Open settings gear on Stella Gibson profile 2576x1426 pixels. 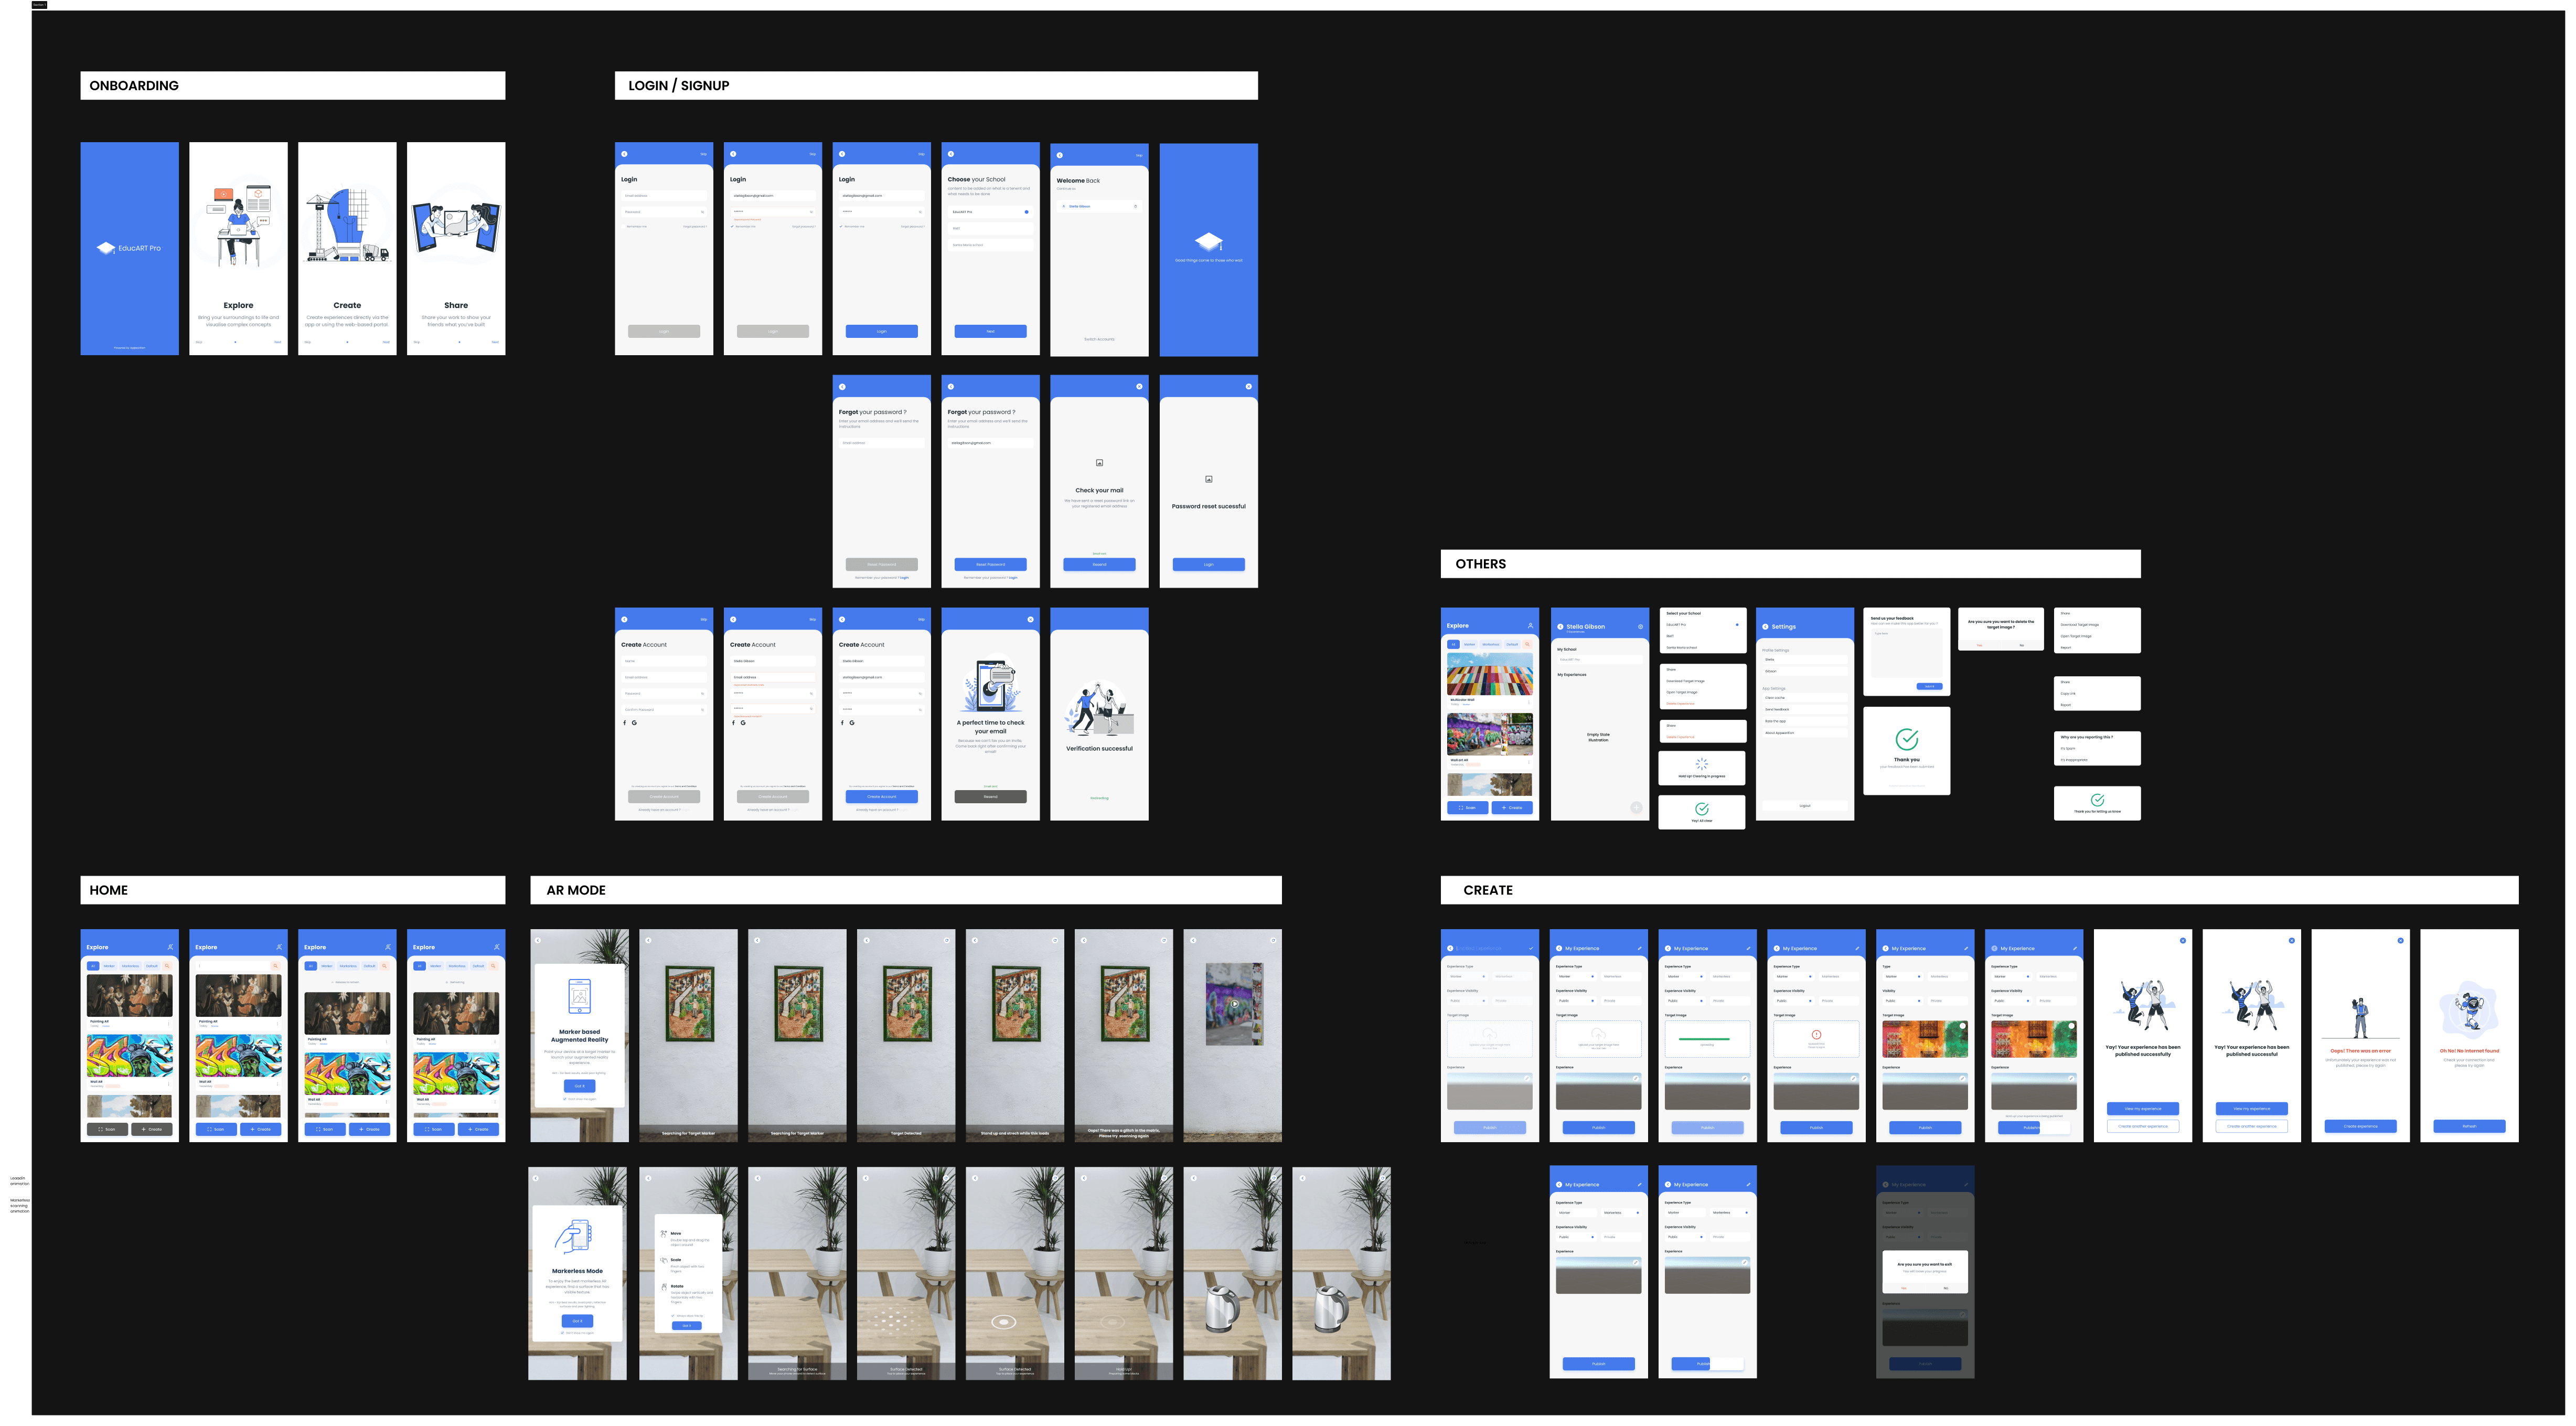[1640, 627]
